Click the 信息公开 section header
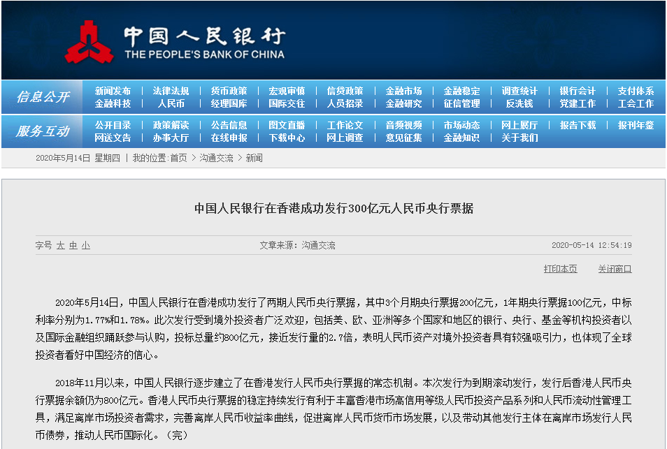Screen dimensions: 667x449 (x=43, y=97)
